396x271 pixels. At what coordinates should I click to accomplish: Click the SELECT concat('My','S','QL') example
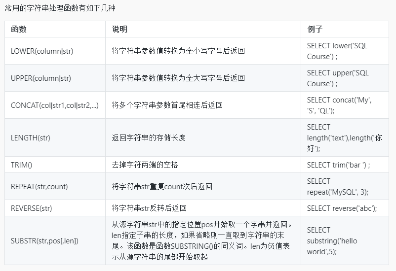click(x=339, y=105)
